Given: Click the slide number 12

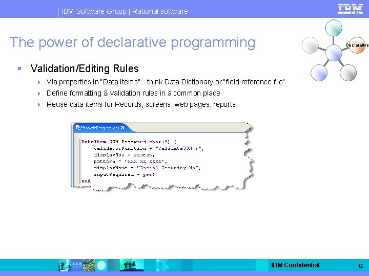Looking at the screenshot, I should coord(360,266).
